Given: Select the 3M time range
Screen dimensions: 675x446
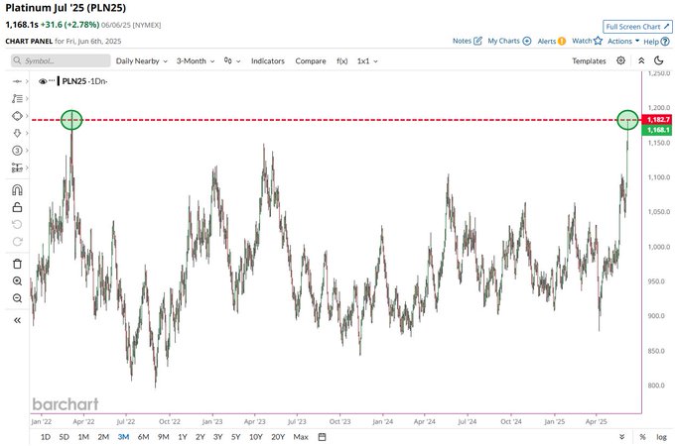Looking at the screenshot, I should [x=123, y=437].
